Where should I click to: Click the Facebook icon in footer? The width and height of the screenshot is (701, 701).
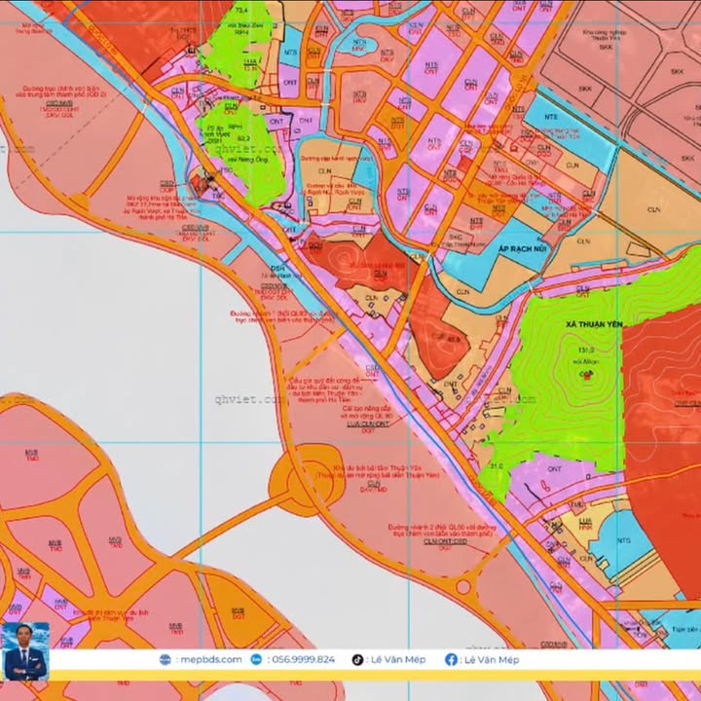[451, 659]
